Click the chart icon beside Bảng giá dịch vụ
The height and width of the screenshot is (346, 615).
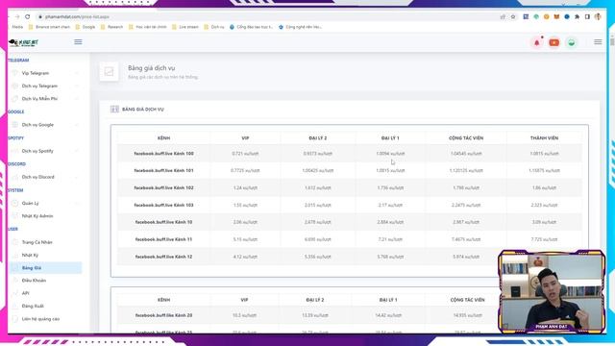(109, 72)
